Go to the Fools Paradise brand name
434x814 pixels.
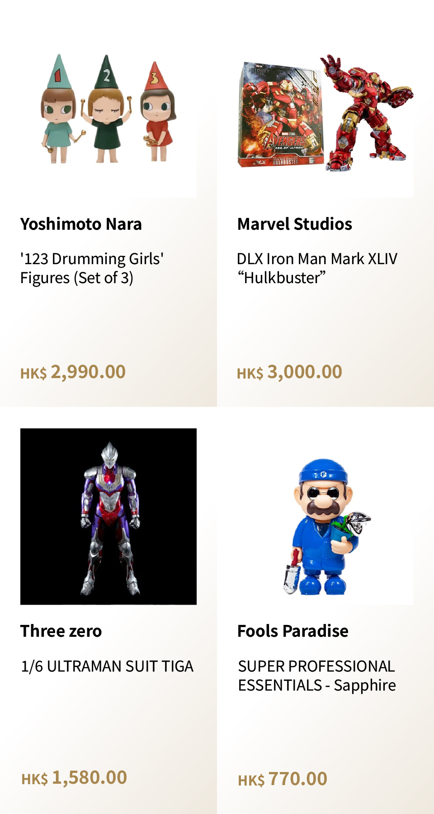[x=293, y=631]
